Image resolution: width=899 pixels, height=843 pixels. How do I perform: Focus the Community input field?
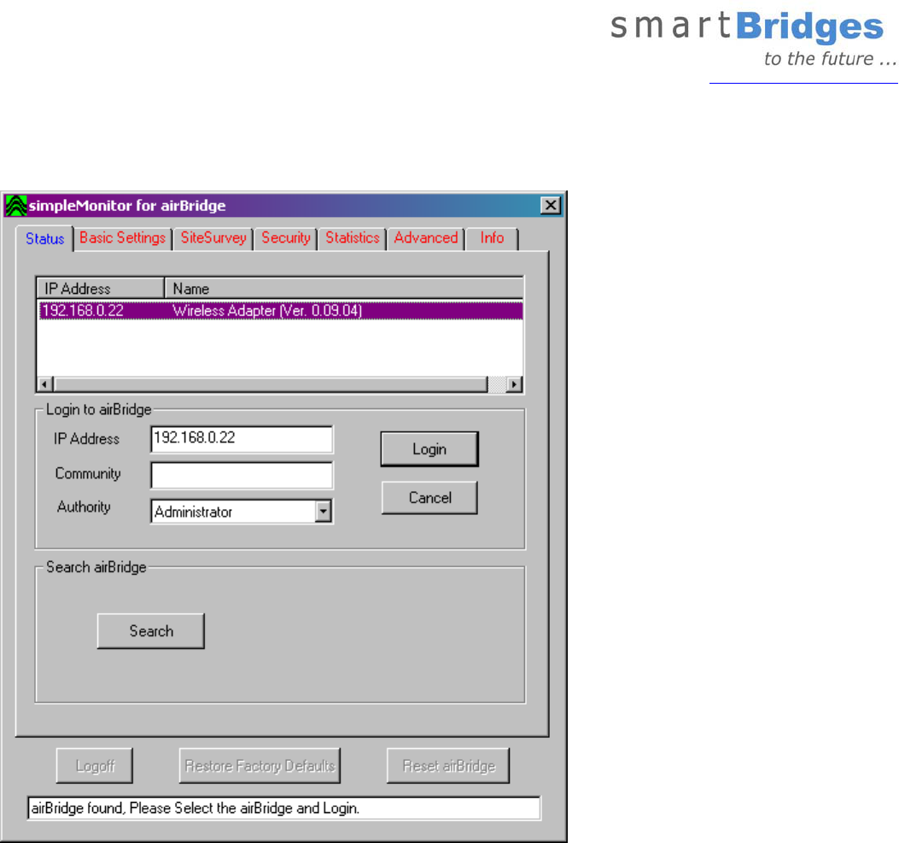pyautogui.click(x=242, y=476)
